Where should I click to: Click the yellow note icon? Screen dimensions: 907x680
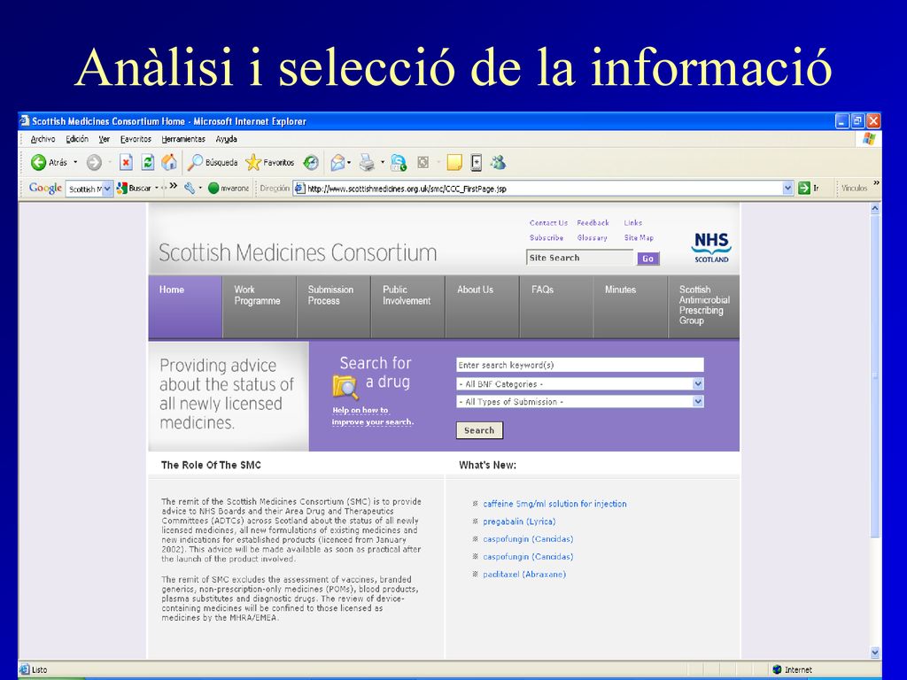point(454,163)
